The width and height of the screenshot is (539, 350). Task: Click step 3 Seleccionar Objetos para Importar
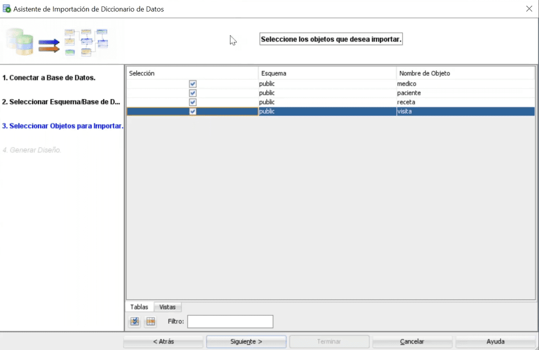pyautogui.click(x=63, y=126)
